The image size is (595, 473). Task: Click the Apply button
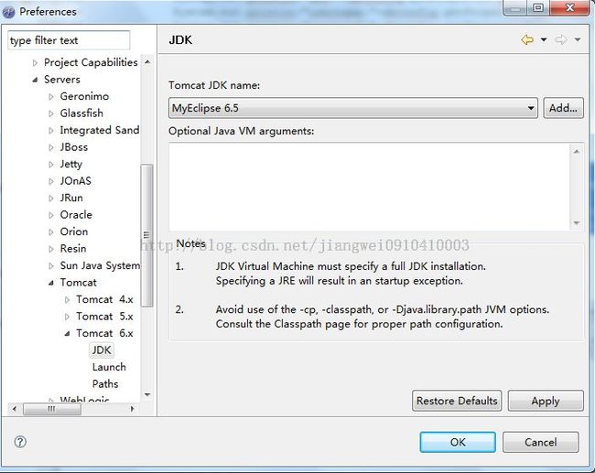tap(546, 401)
